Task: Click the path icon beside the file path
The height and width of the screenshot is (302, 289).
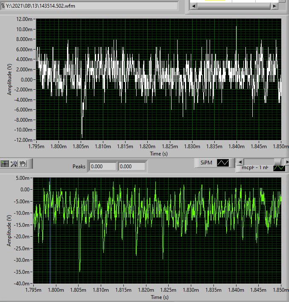Action: [x=3, y=6]
